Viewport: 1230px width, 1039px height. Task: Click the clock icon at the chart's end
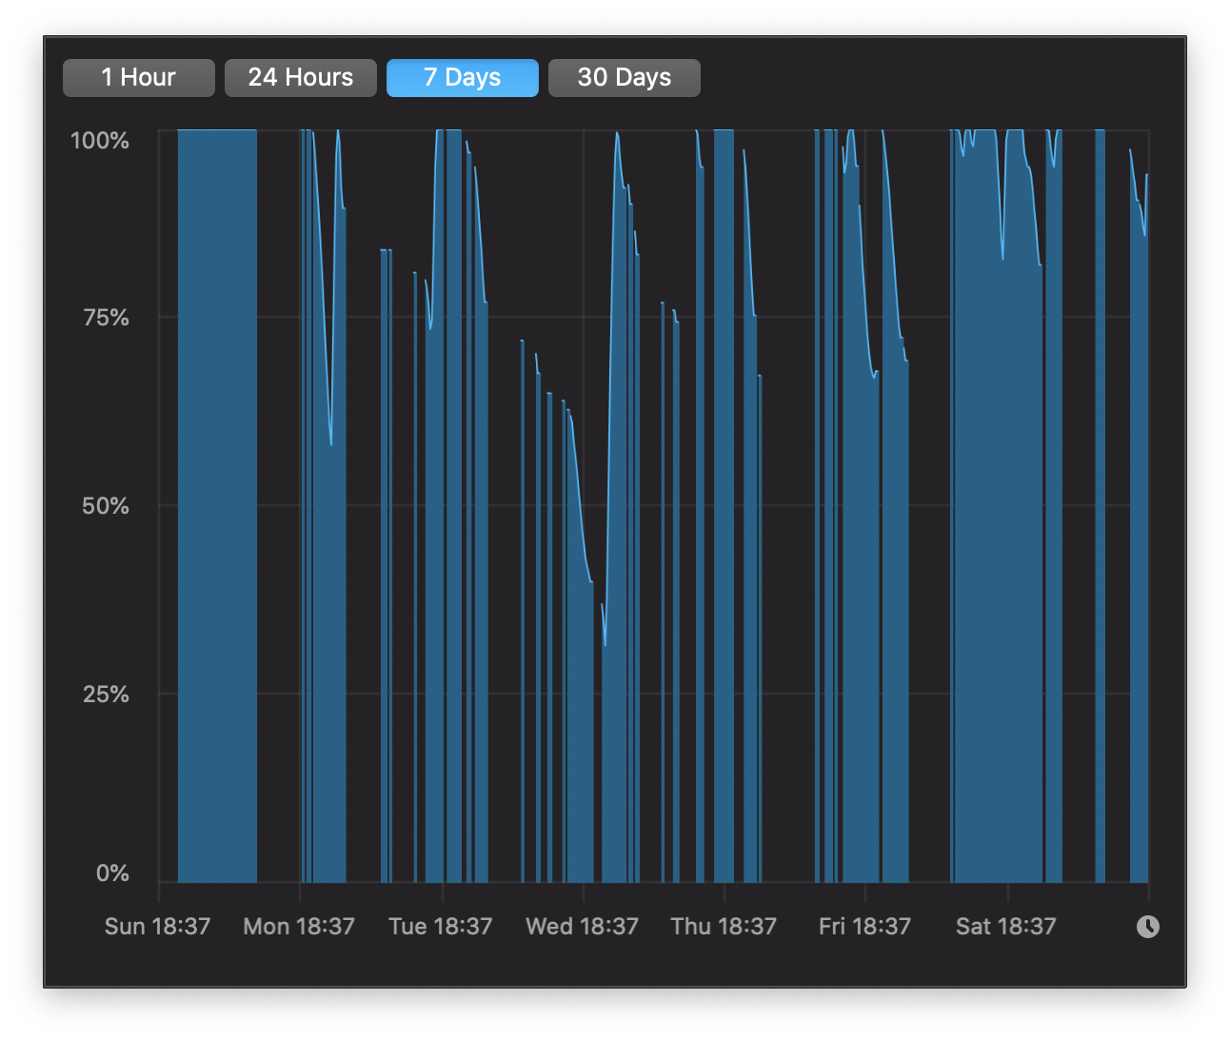point(1148,927)
